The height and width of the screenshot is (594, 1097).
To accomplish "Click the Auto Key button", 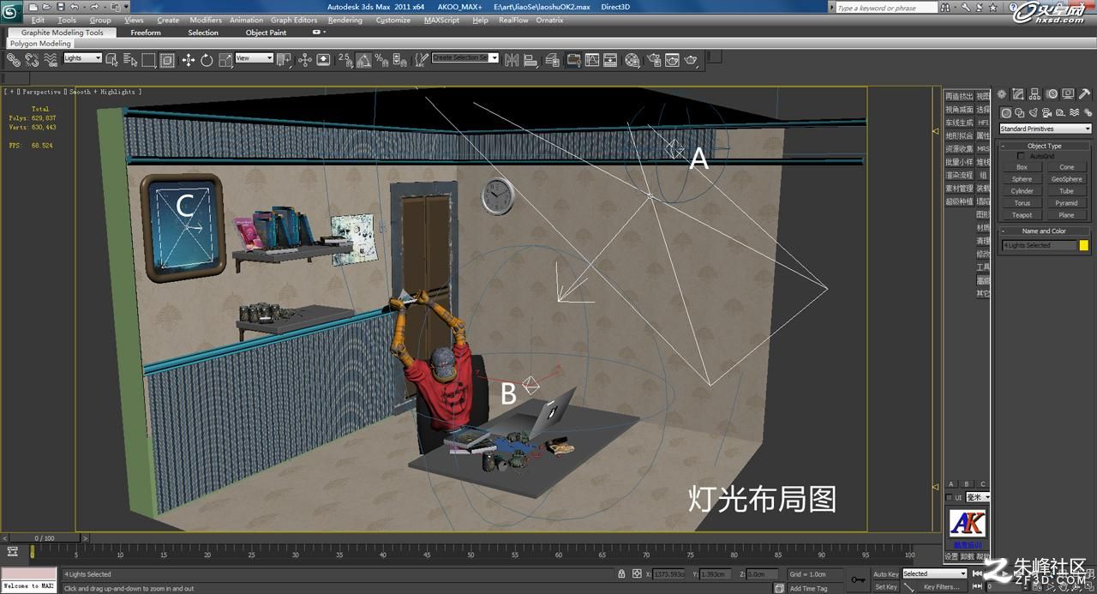I will pos(885,573).
